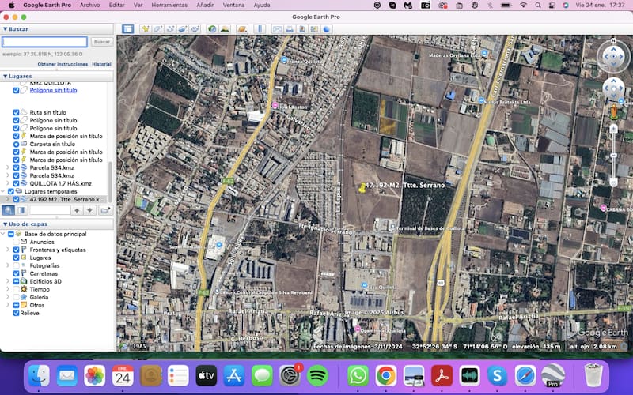633x395 pixels.
Task: Click the yellow pushpin placemark on map
Action: [362, 188]
